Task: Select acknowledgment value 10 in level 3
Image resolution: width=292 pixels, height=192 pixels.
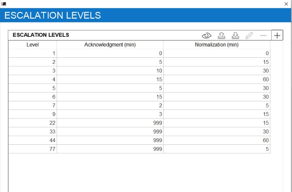Action: [110, 71]
